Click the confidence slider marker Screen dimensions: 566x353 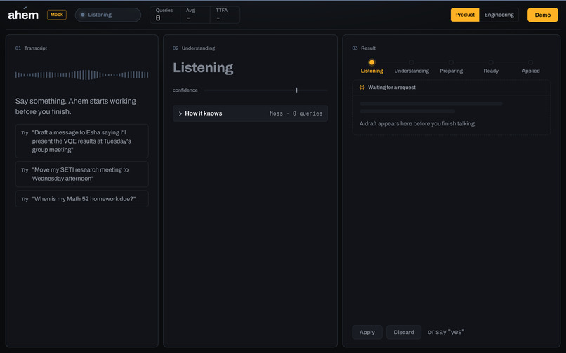[297, 90]
